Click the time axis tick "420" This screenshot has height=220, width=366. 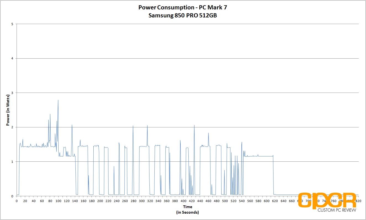(192, 201)
